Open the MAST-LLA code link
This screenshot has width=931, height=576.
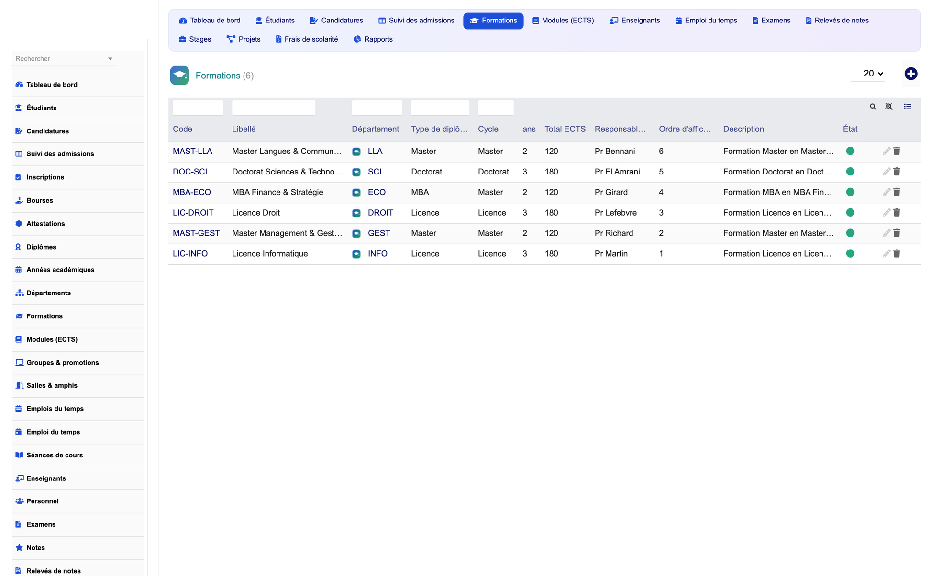tap(192, 151)
